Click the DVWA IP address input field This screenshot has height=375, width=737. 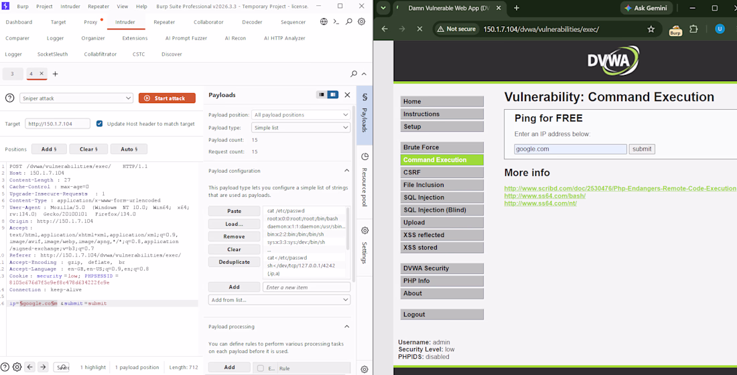570,149
